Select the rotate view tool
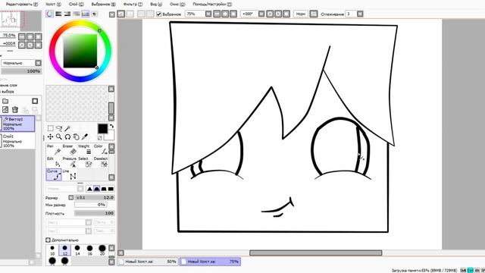 click(x=67, y=136)
